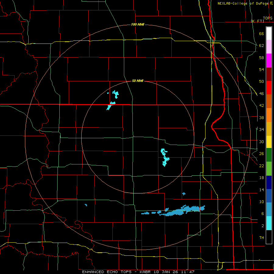Click the black TH swatch in legend
274x274 pixels.
[269, 237]
